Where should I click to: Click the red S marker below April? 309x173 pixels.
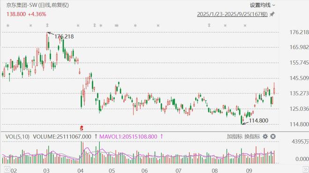tap(81, 128)
